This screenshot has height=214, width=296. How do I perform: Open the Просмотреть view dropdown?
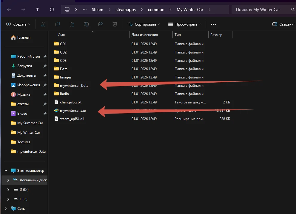pos(184,24)
